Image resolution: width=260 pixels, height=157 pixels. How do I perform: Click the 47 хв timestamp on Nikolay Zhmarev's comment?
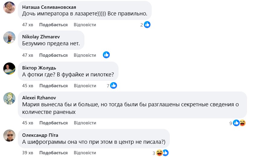[x=28, y=55]
